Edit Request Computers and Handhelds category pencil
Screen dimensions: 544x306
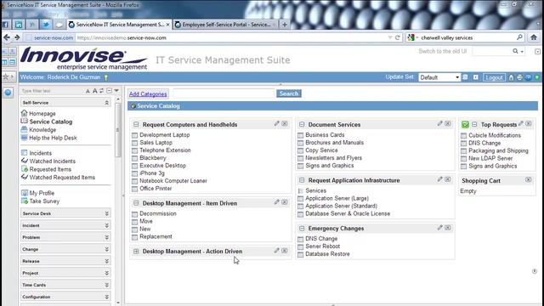pos(276,123)
